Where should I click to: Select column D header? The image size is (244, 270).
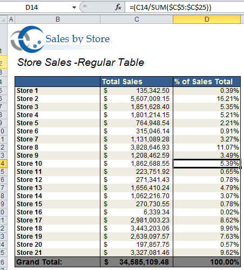click(x=207, y=19)
